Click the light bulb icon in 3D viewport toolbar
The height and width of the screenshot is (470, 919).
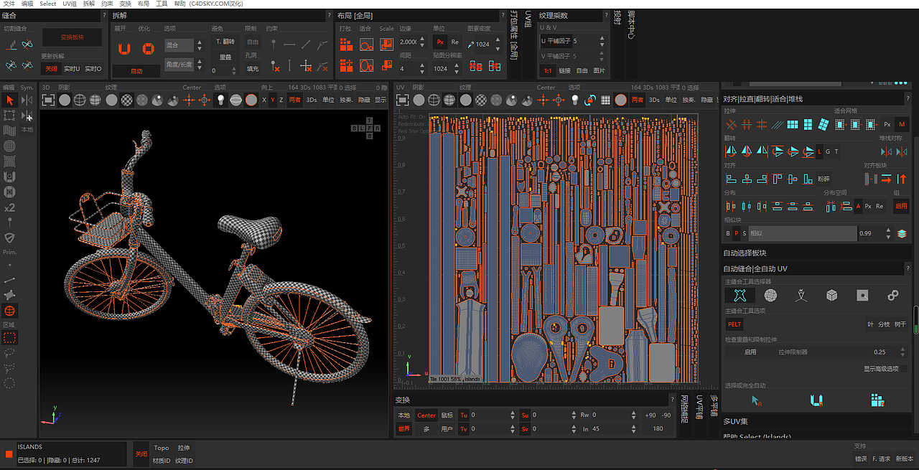[220, 100]
